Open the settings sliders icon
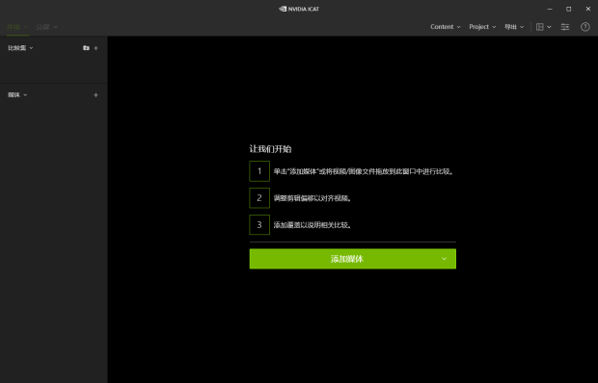The width and height of the screenshot is (598, 383). [x=565, y=27]
